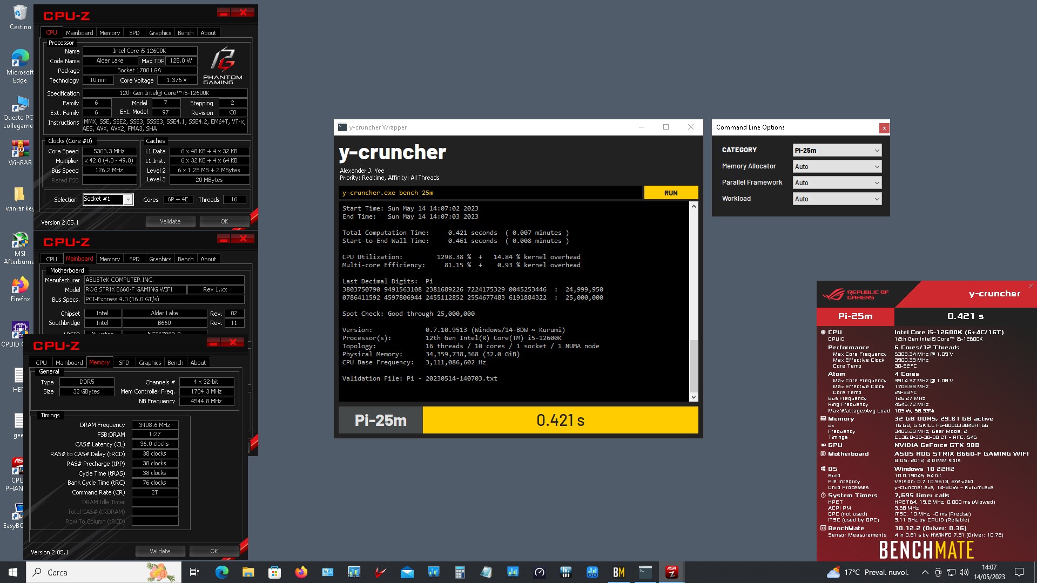Open the Cestino recycle bin desktop icon
This screenshot has width=1037, height=583.
20,17
